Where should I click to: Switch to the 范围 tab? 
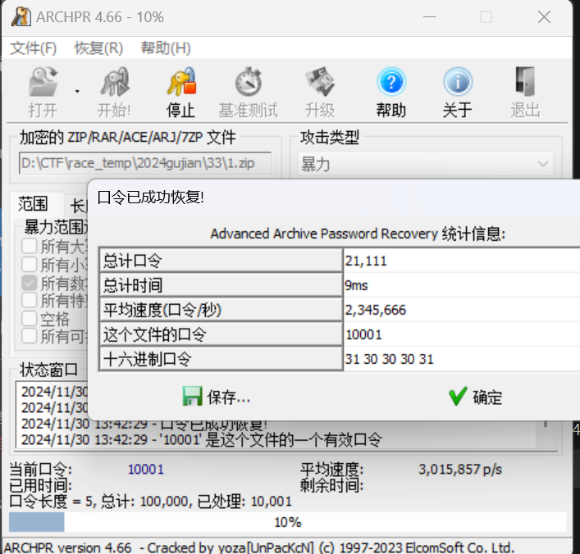33,204
